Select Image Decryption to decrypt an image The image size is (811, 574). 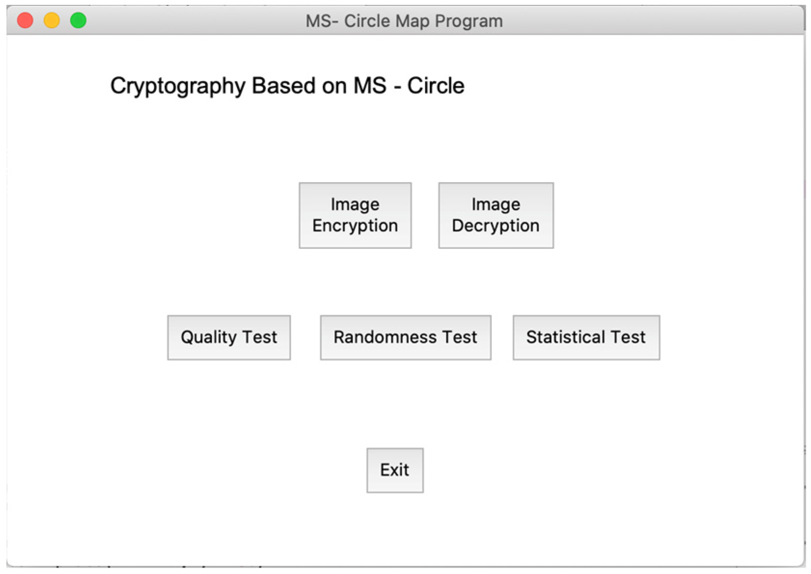click(496, 215)
